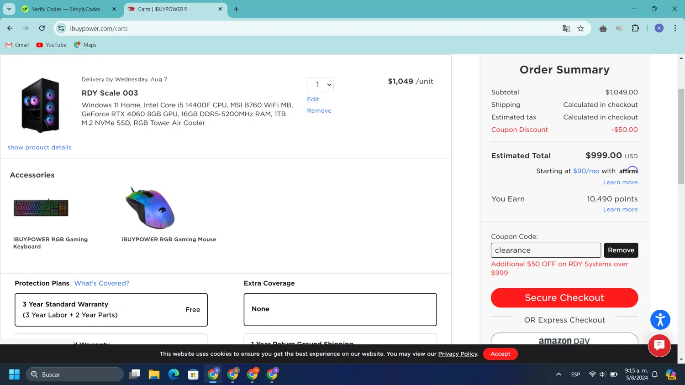Open What's Covered protection info
Image resolution: width=685 pixels, height=385 pixels.
click(102, 283)
